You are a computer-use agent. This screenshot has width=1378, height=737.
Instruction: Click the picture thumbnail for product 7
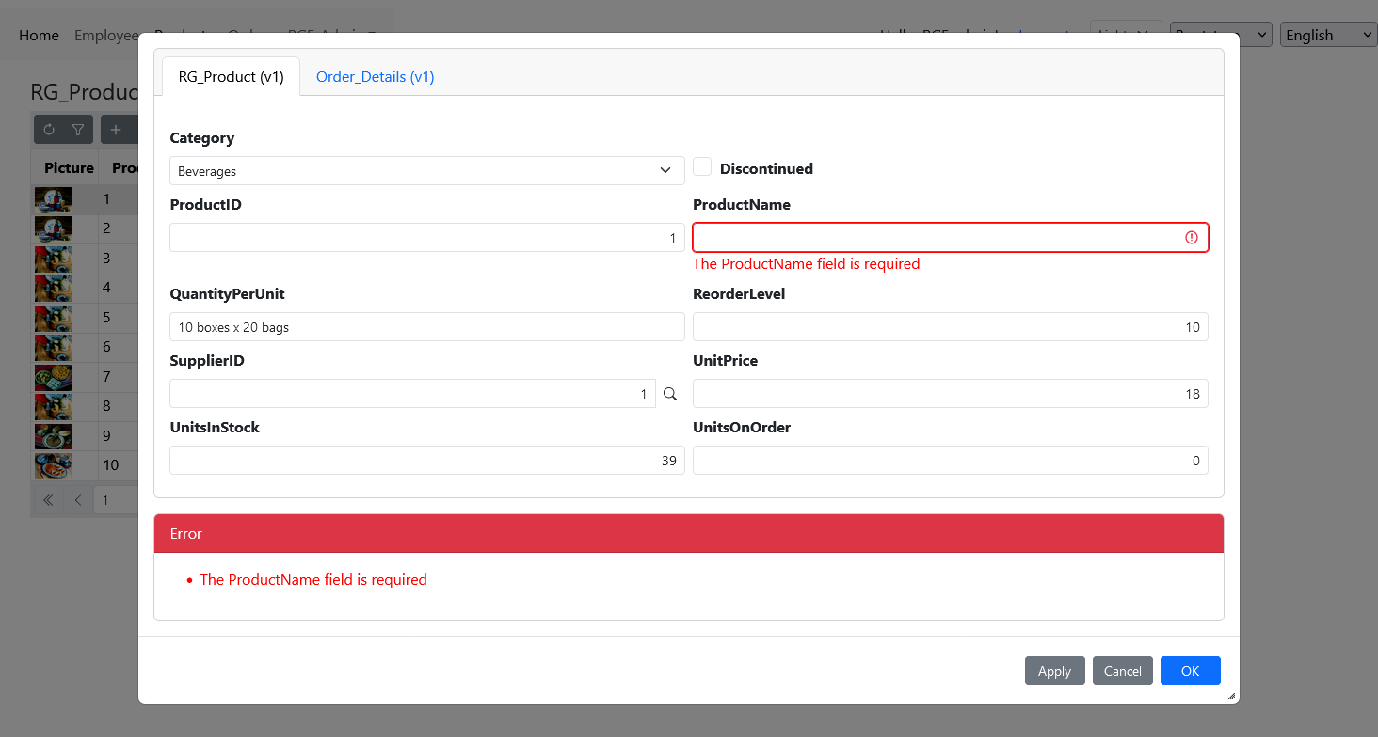click(54, 377)
